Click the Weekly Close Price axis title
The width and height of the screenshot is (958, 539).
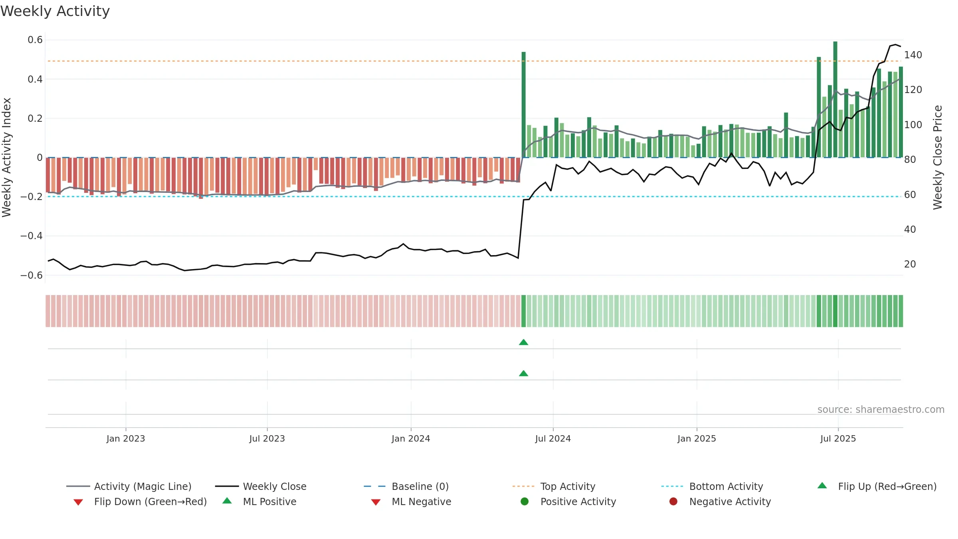938,157
